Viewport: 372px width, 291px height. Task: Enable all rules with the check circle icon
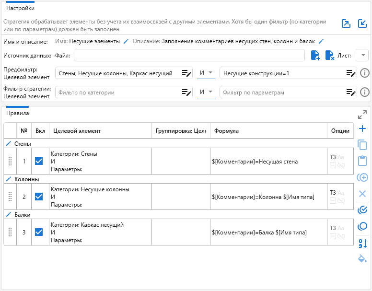[362, 210]
